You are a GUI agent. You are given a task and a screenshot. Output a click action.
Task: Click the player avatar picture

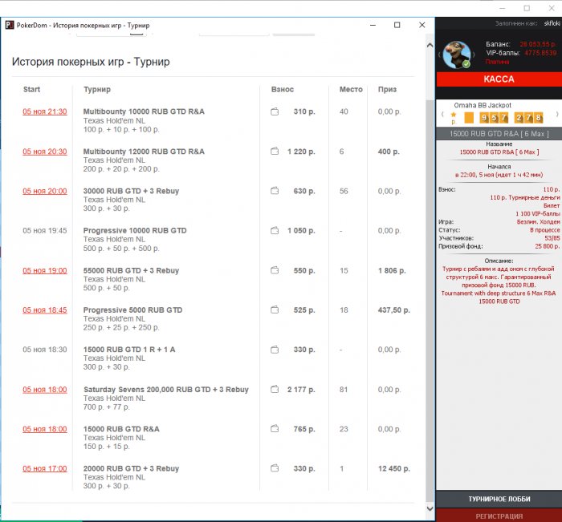[457, 55]
